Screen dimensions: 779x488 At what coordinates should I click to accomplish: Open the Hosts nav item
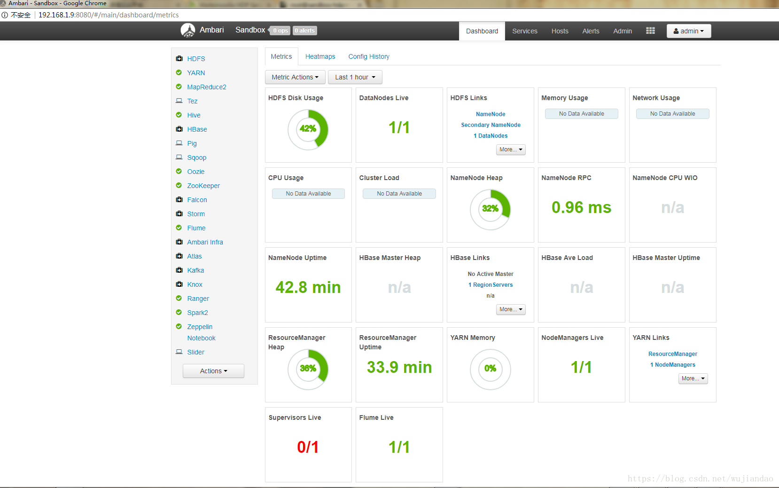coord(560,31)
